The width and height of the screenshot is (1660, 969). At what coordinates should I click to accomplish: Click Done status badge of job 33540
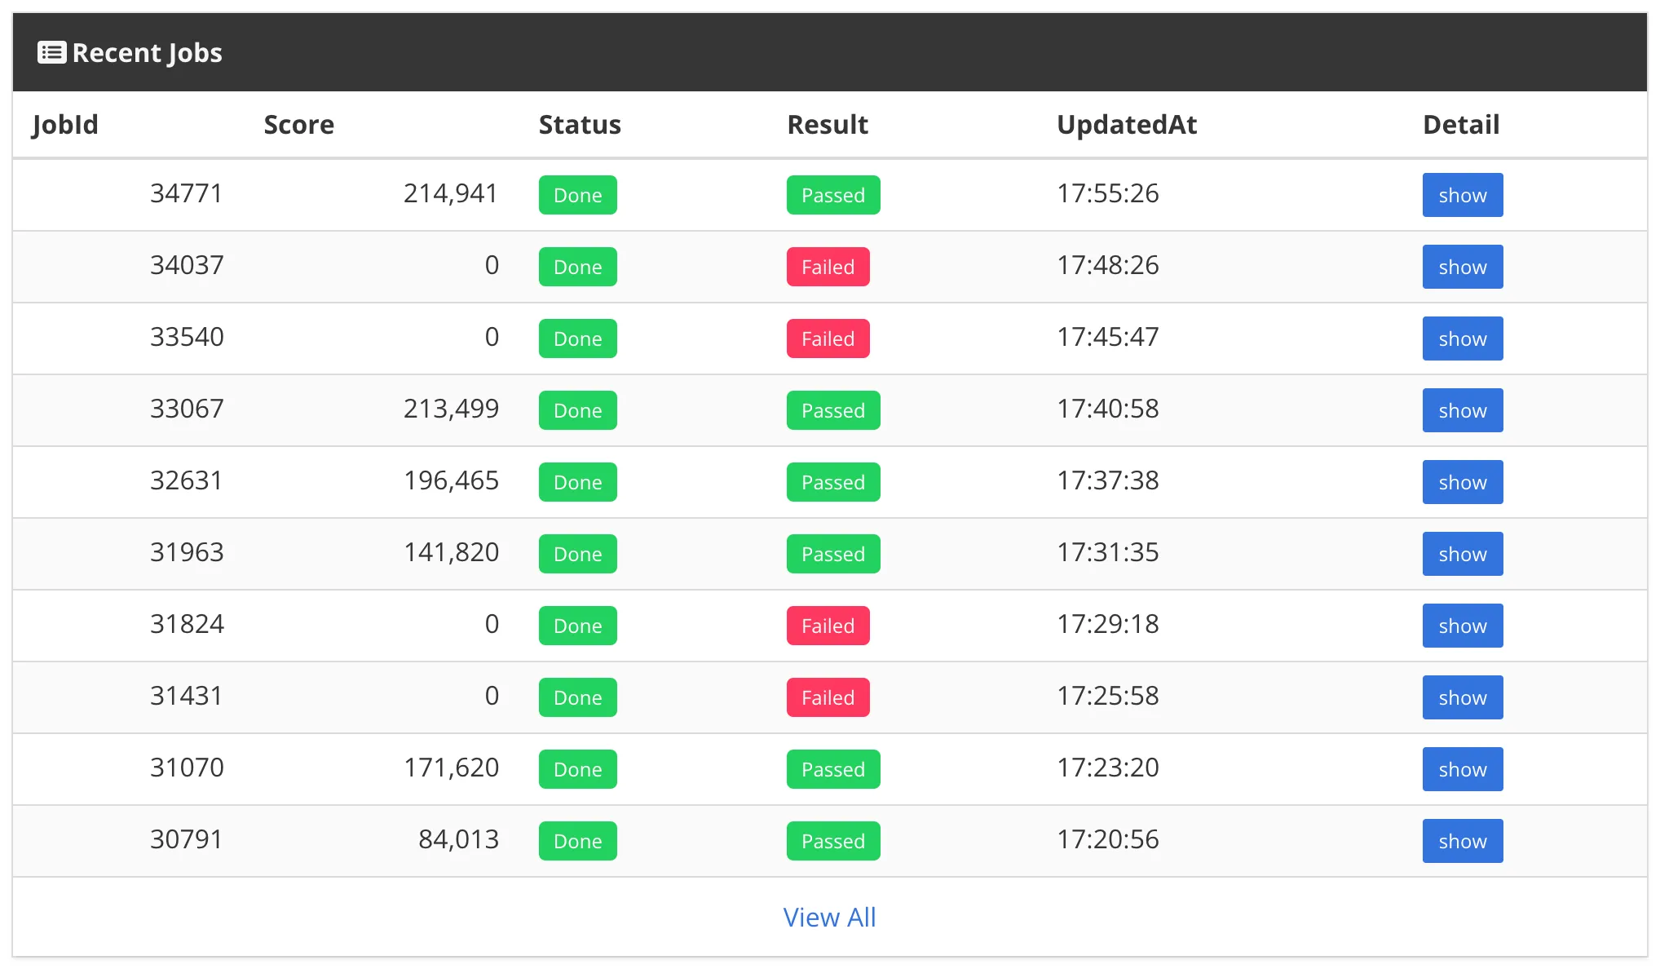pos(577,338)
